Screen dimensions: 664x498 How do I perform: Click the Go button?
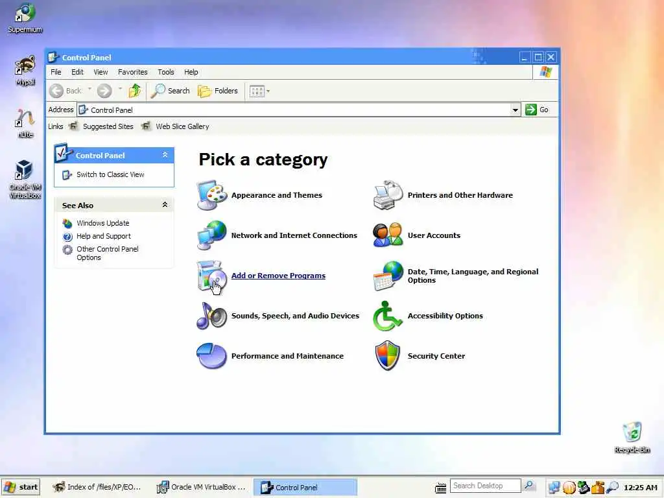[x=537, y=110]
